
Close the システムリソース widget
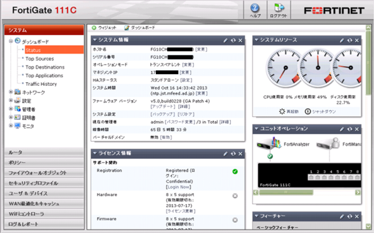[x=357, y=41]
